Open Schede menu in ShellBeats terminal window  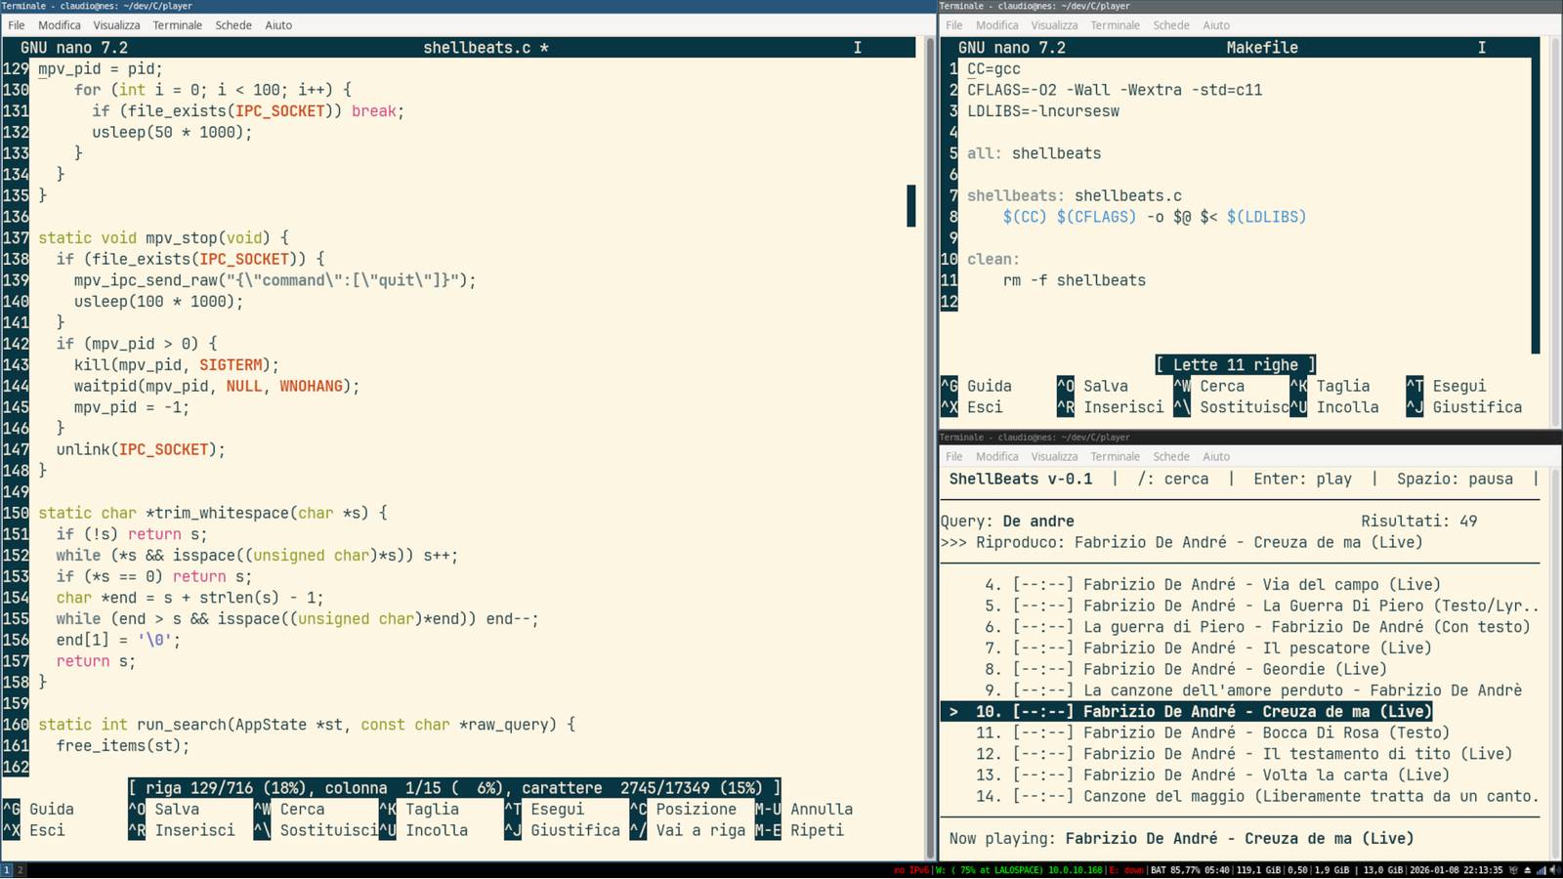pos(1171,457)
